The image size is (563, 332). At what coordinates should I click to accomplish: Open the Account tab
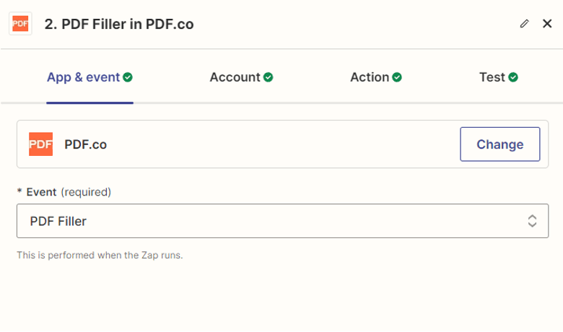click(235, 77)
